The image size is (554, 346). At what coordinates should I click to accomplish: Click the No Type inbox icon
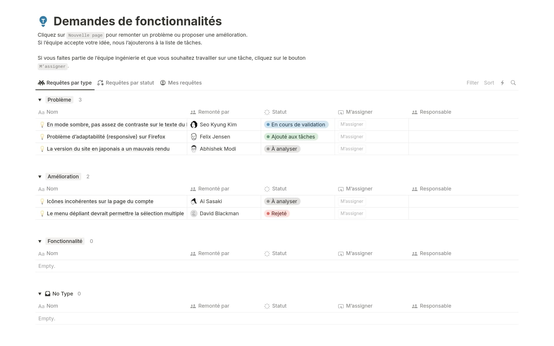coord(48,294)
